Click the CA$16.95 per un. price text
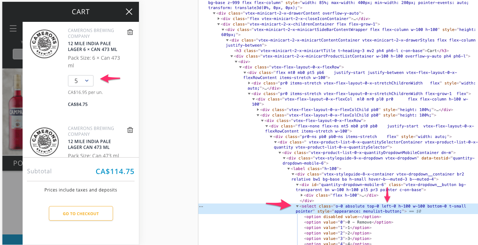The image size is (478, 245). coord(85,92)
